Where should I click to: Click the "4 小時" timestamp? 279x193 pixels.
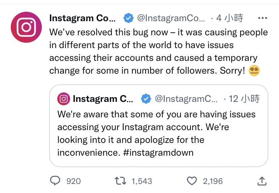coord(229,18)
